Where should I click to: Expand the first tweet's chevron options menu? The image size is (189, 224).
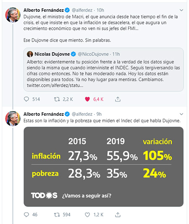tap(181, 10)
